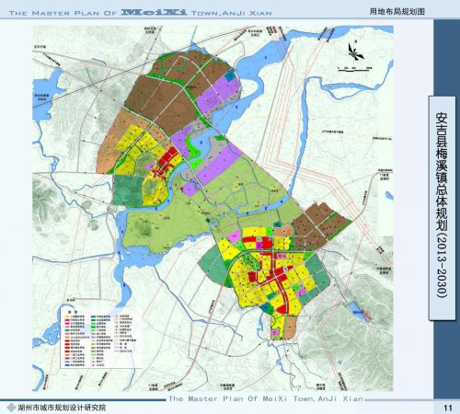
Task: Click the 用地布局规划图 header title
Action: tap(397, 11)
